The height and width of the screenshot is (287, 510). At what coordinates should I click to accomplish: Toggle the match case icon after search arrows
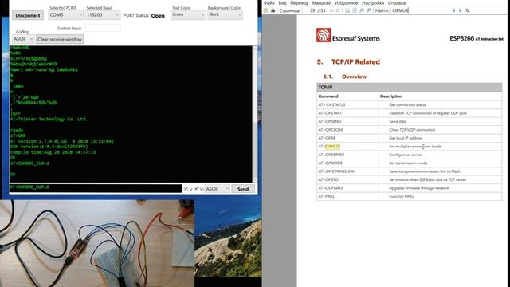click(468, 10)
